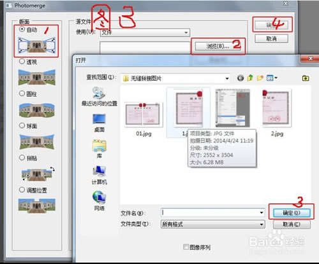
Task: Open Computer (计算机) in the sidebar
Action: pos(100,175)
